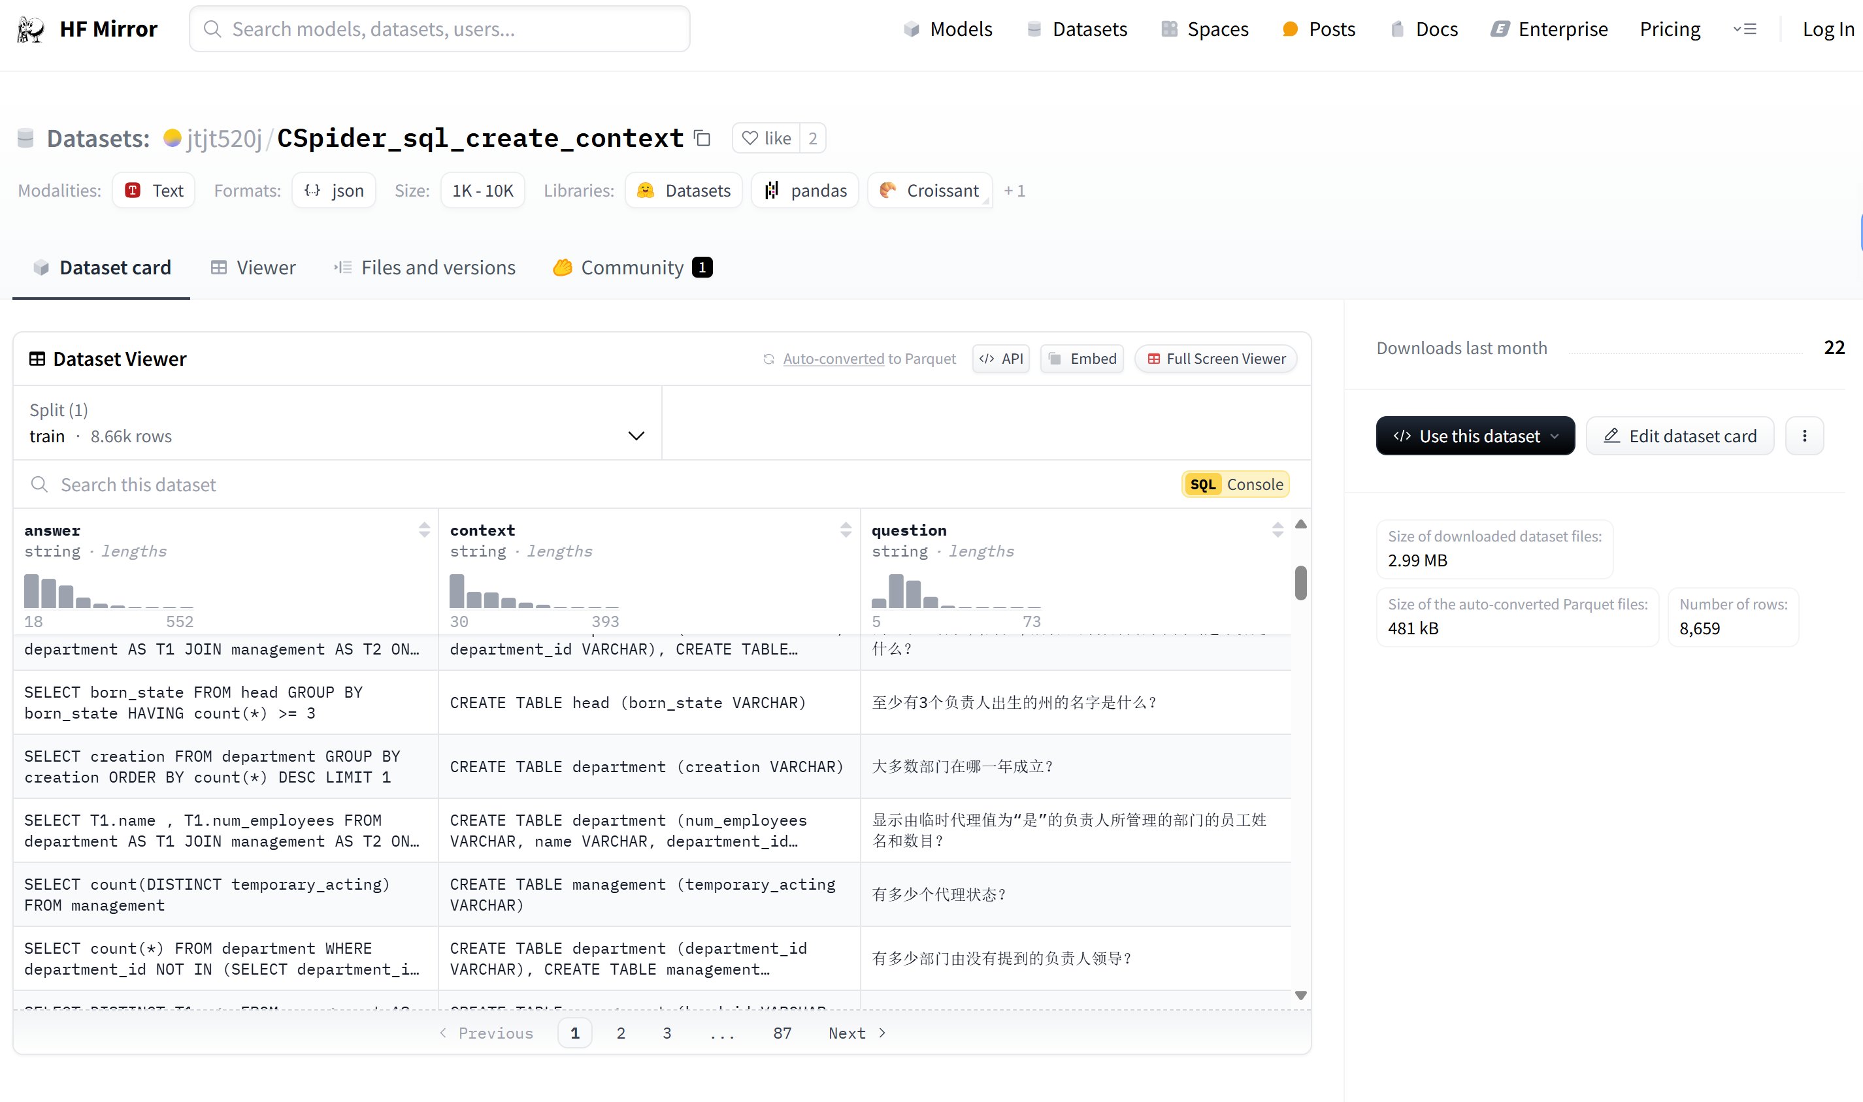Click the scroll down arrow of table
The image size is (1863, 1102).
click(x=1300, y=995)
